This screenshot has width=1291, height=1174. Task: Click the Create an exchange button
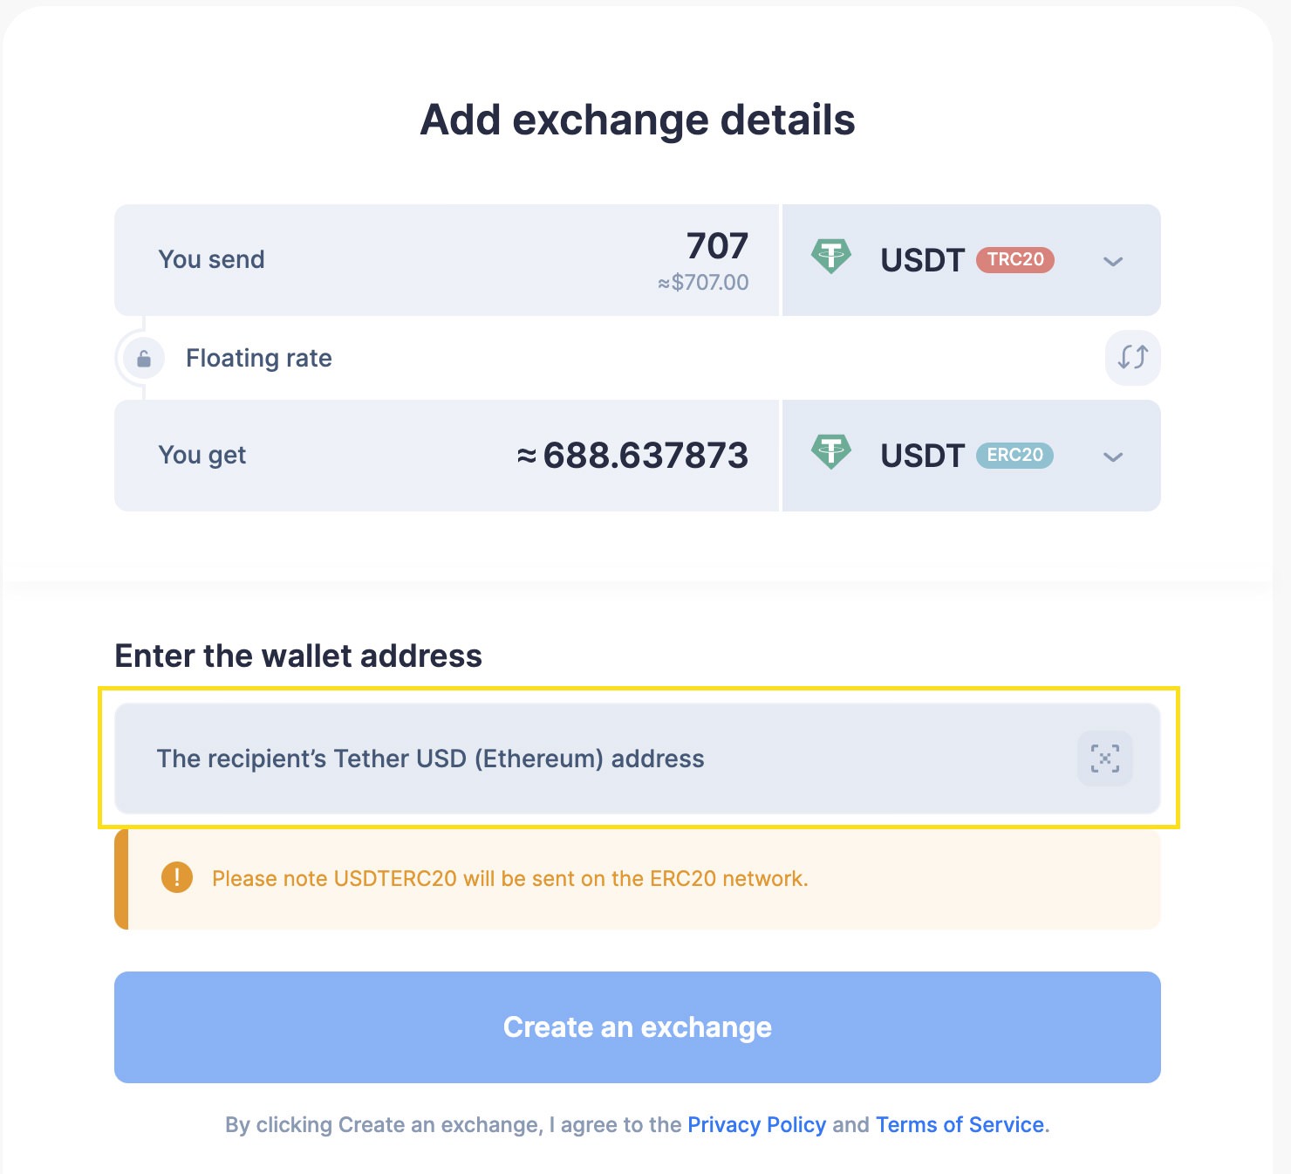pyautogui.click(x=638, y=1027)
